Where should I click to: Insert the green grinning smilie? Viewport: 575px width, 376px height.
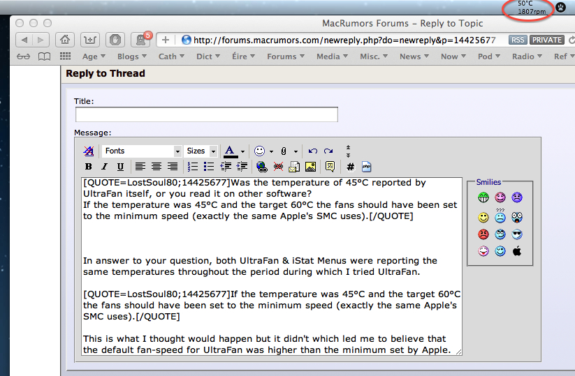483,197
